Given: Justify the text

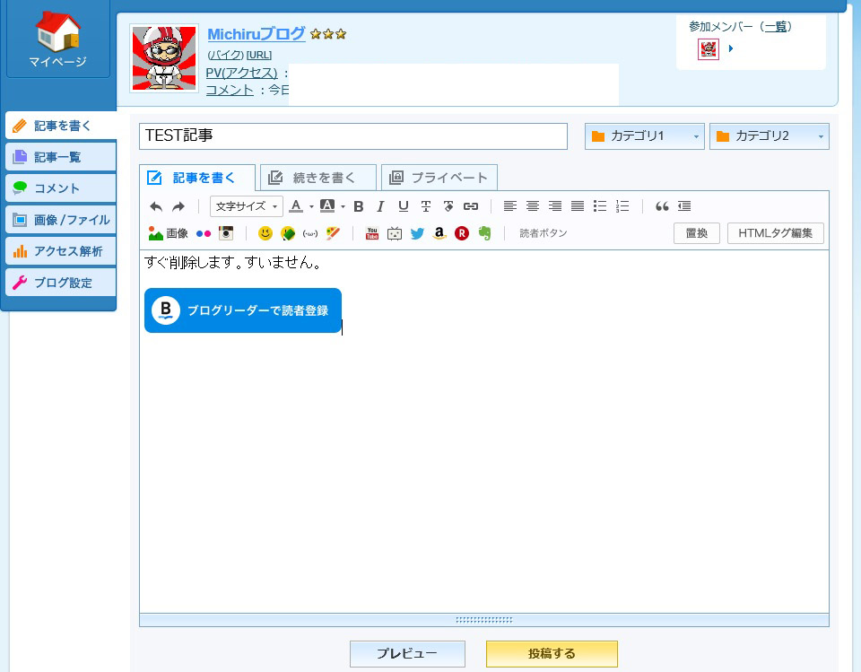Looking at the screenshot, I should 578,206.
